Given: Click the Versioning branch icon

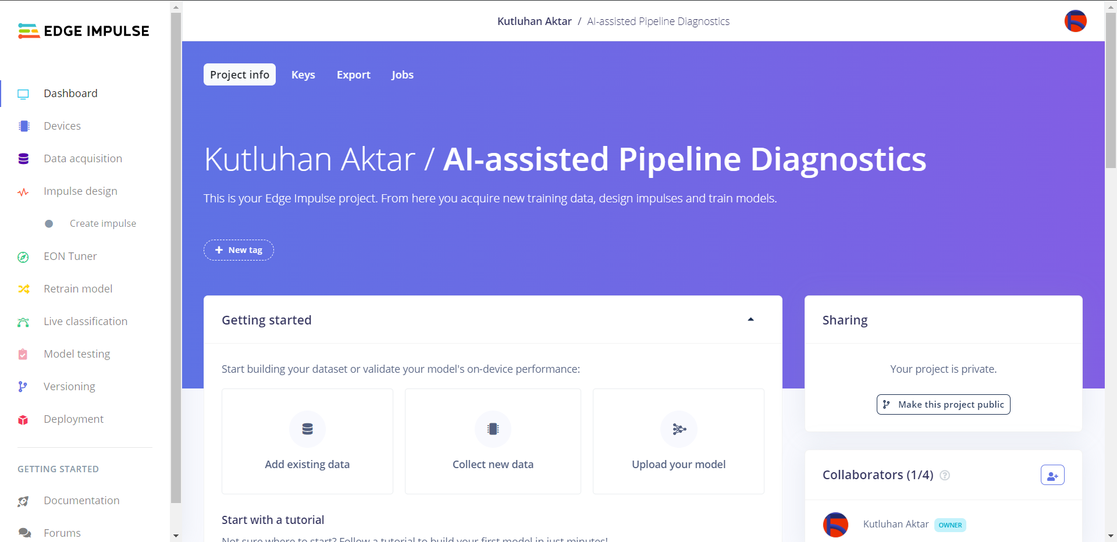Looking at the screenshot, I should (x=23, y=387).
